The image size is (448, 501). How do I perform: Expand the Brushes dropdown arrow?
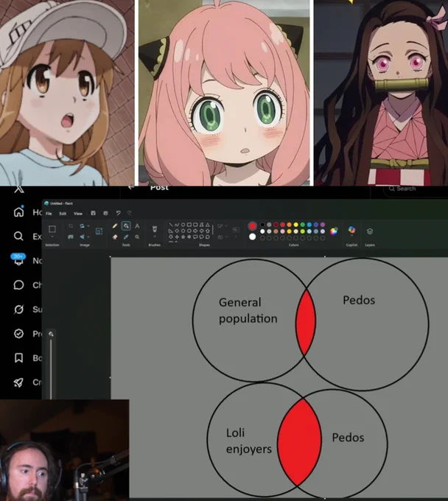pos(155,237)
